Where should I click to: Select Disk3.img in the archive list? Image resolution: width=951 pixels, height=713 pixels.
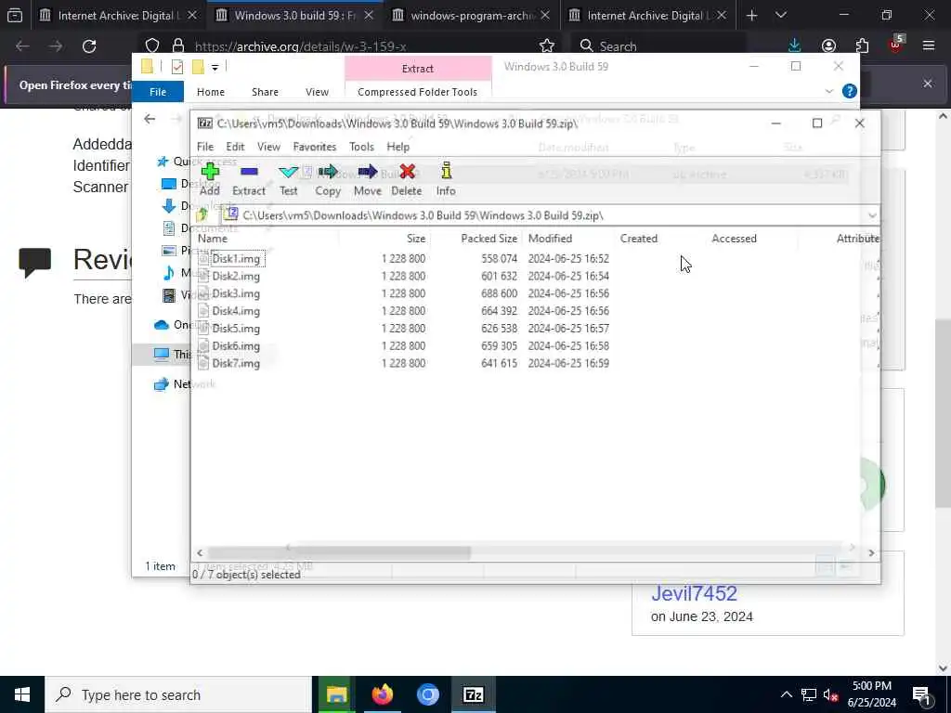click(x=236, y=294)
